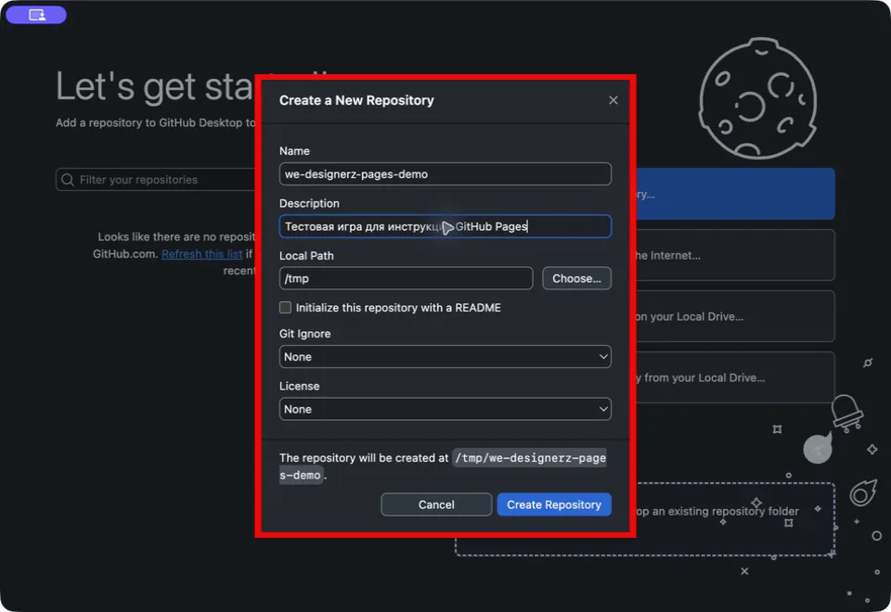Screen dimensions: 891x612
Task: Close the Create a New Repository dialog
Action: click(613, 100)
